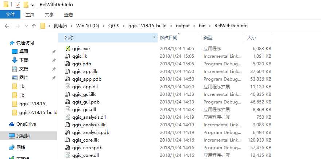Open the recent locations dropdown arrow
This screenshot has width=321, height=159.
tap(26, 26)
